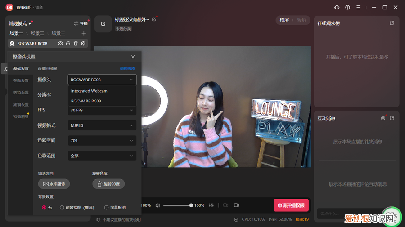Lock the ROCWARE RC08 source
405x227 pixels.
68,43
